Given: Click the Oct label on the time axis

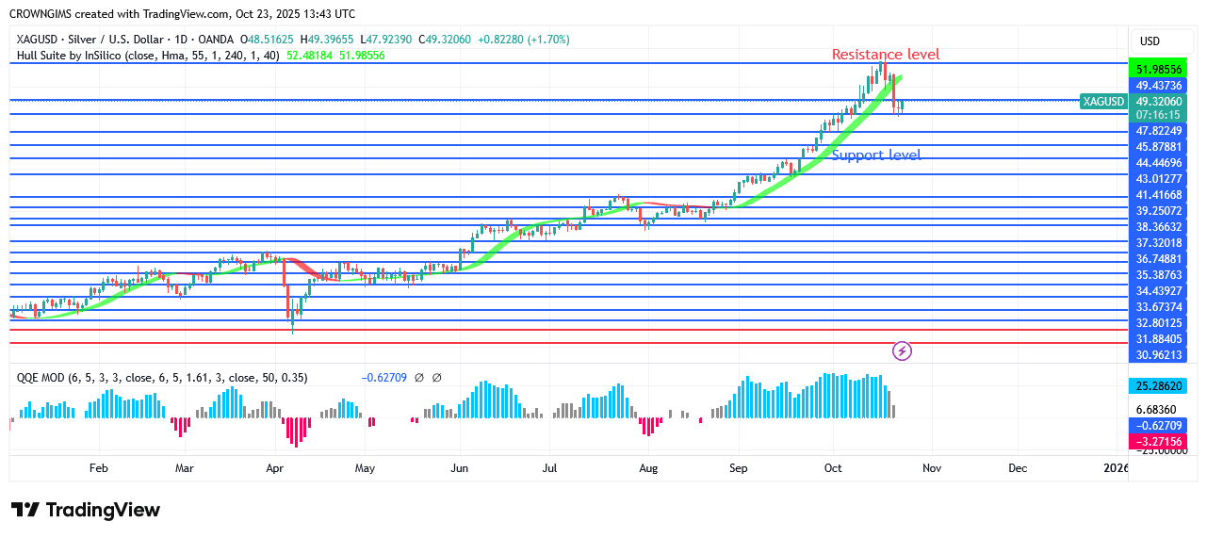Looking at the screenshot, I should [x=833, y=467].
